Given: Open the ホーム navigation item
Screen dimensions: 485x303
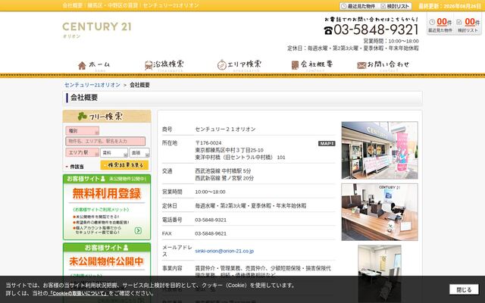Looking at the screenshot, I should point(94,65).
